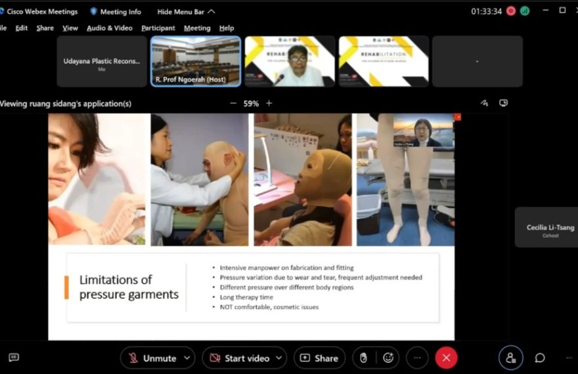This screenshot has width=578, height=374.
Task: Toggle Unmute microphone button
Action: (x=152, y=358)
